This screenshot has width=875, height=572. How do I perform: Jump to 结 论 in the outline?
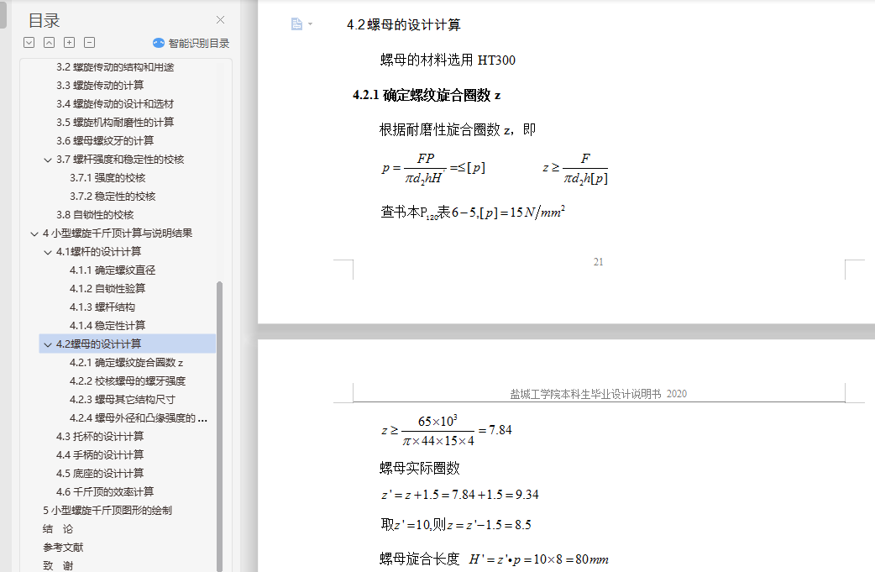(58, 528)
